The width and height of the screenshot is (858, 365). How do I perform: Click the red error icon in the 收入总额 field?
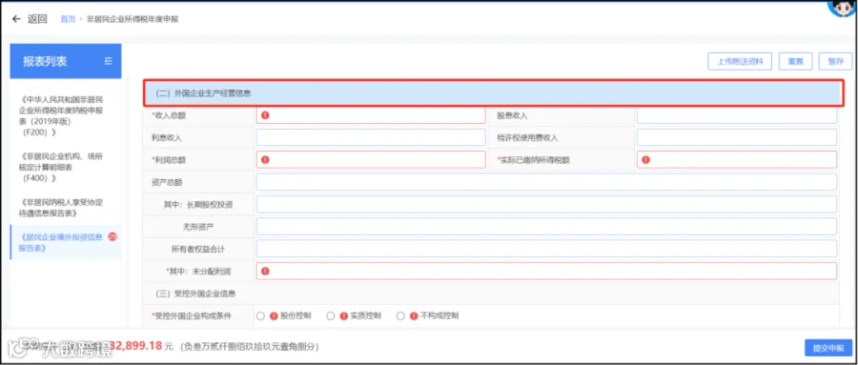tap(265, 115)
